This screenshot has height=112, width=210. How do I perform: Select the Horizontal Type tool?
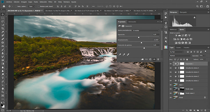(x=3, y=78)
